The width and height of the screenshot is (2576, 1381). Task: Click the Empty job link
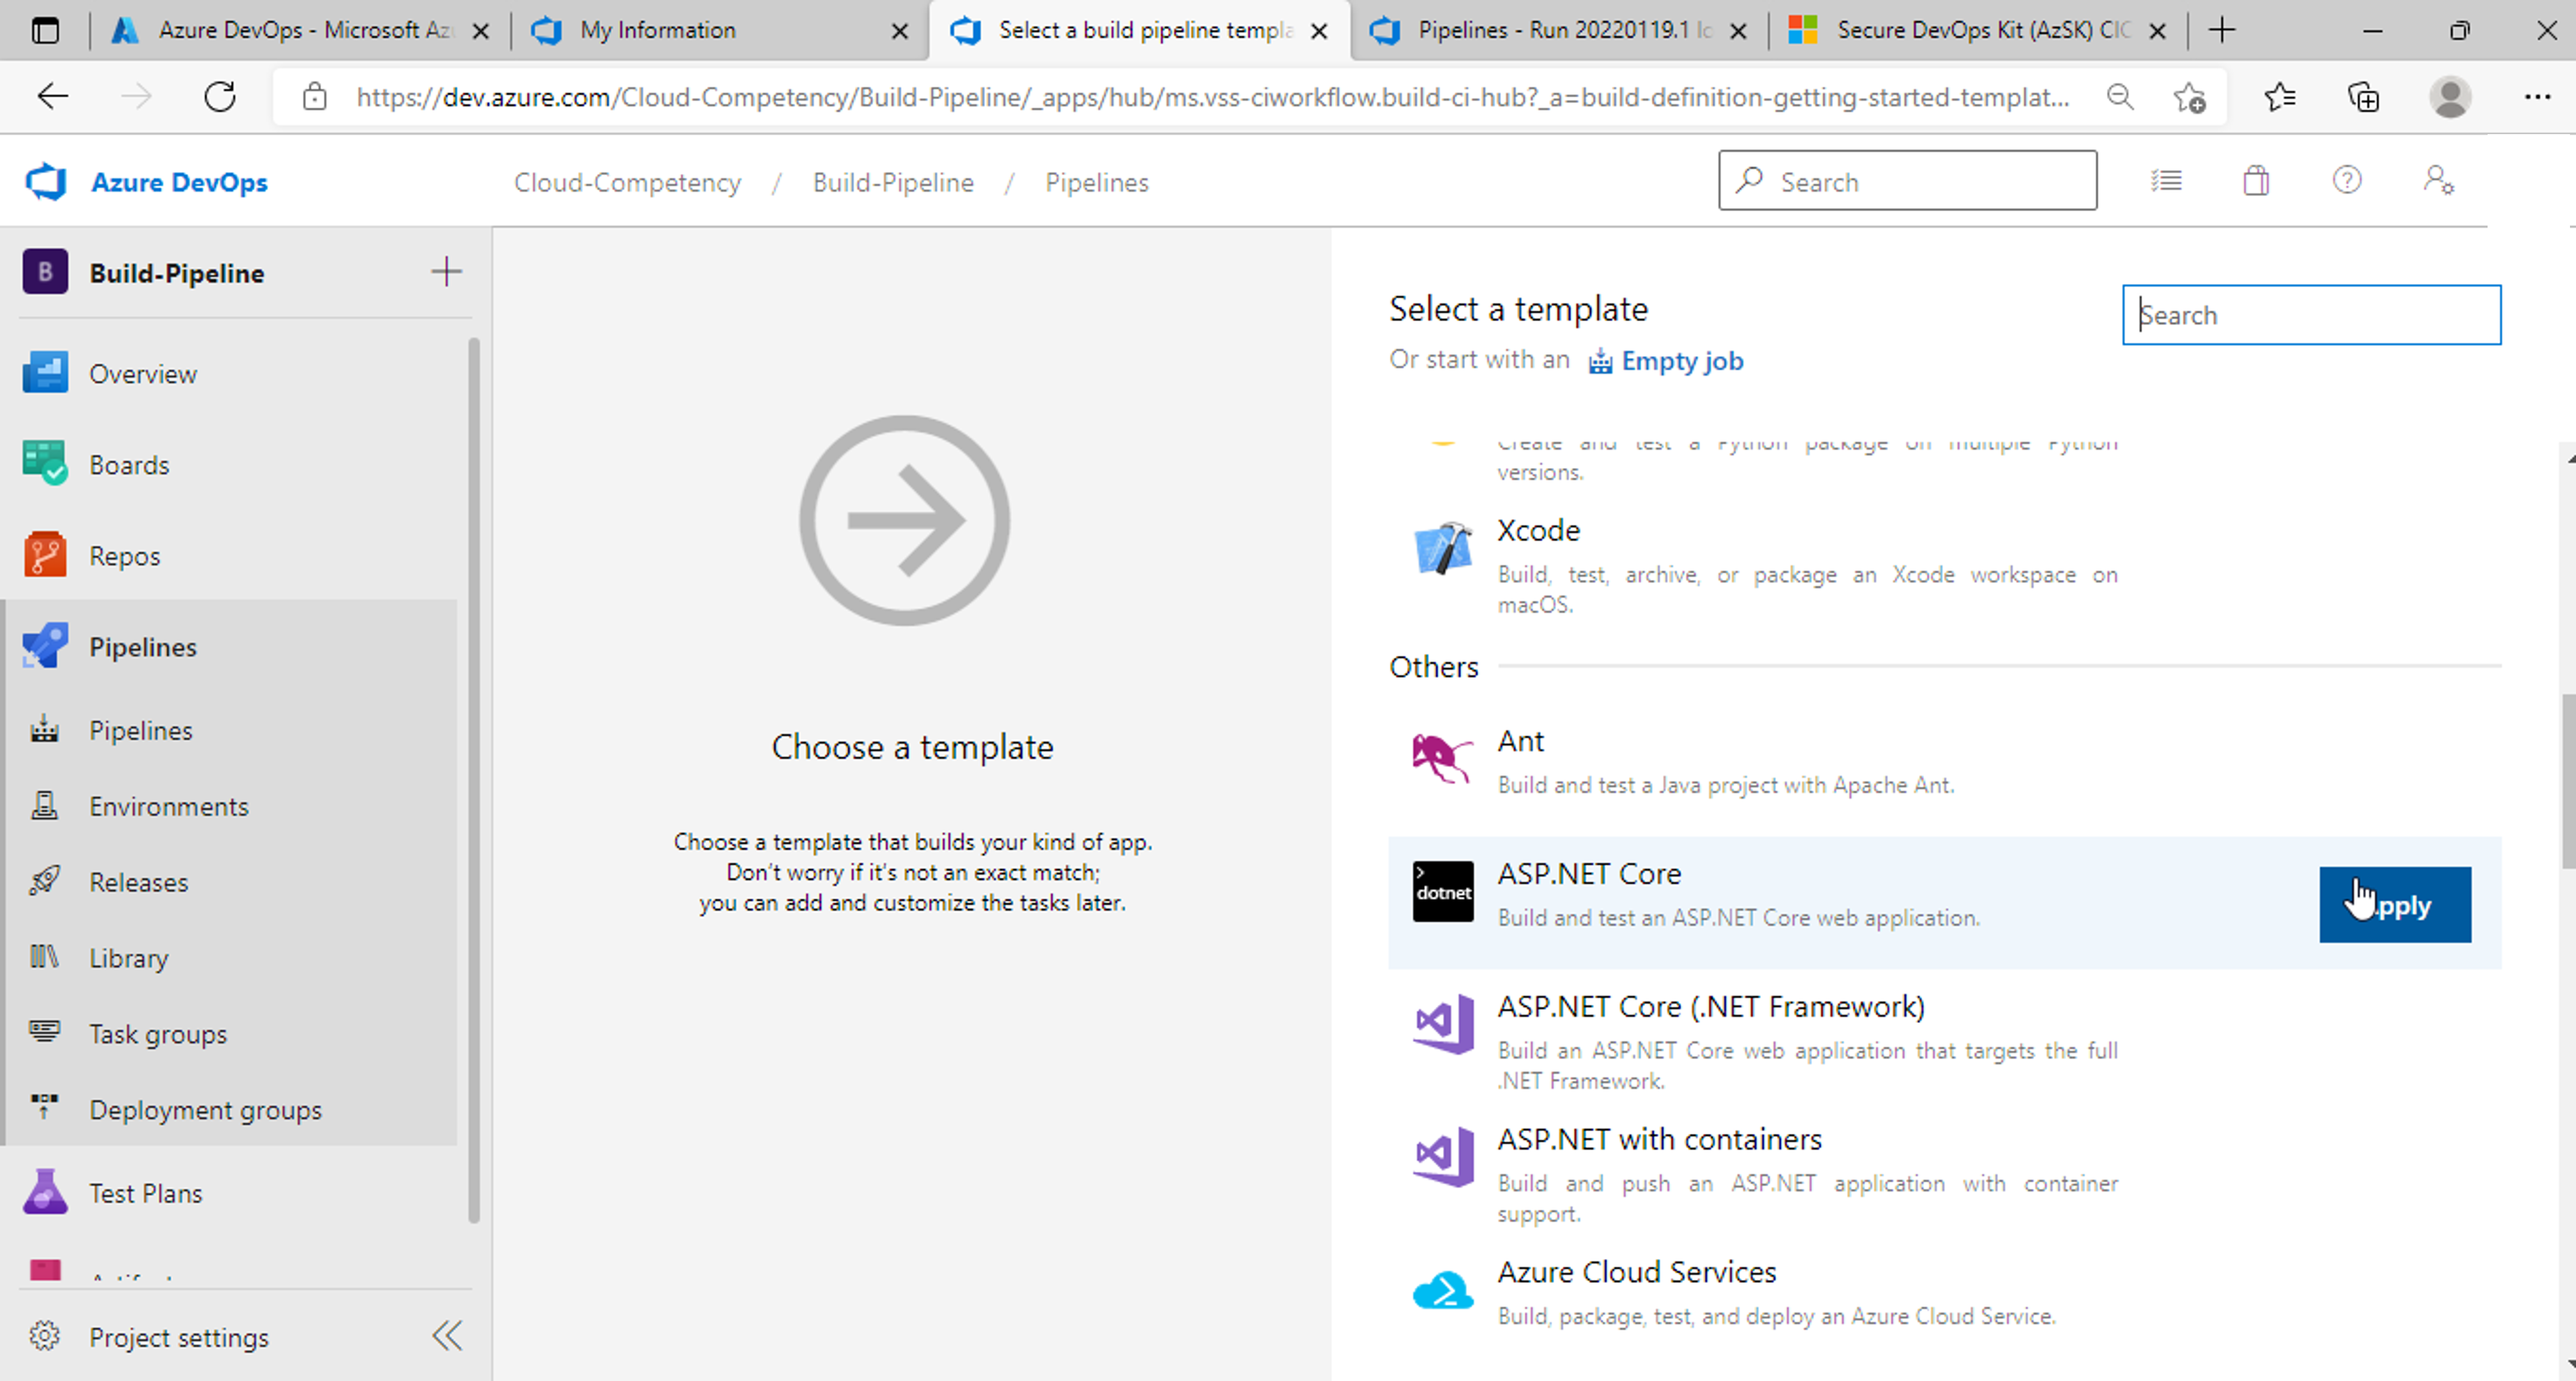click(x=1667, y=361)
